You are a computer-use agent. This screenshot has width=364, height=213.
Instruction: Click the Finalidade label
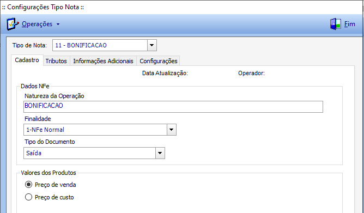point(38,119)
